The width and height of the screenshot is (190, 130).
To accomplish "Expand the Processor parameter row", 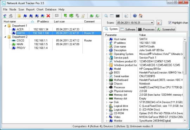I will click(107, 87).
